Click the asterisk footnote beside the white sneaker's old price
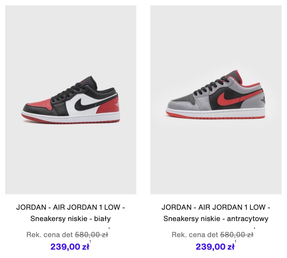Viewport: 287px width, 258px height. (109, 228)
